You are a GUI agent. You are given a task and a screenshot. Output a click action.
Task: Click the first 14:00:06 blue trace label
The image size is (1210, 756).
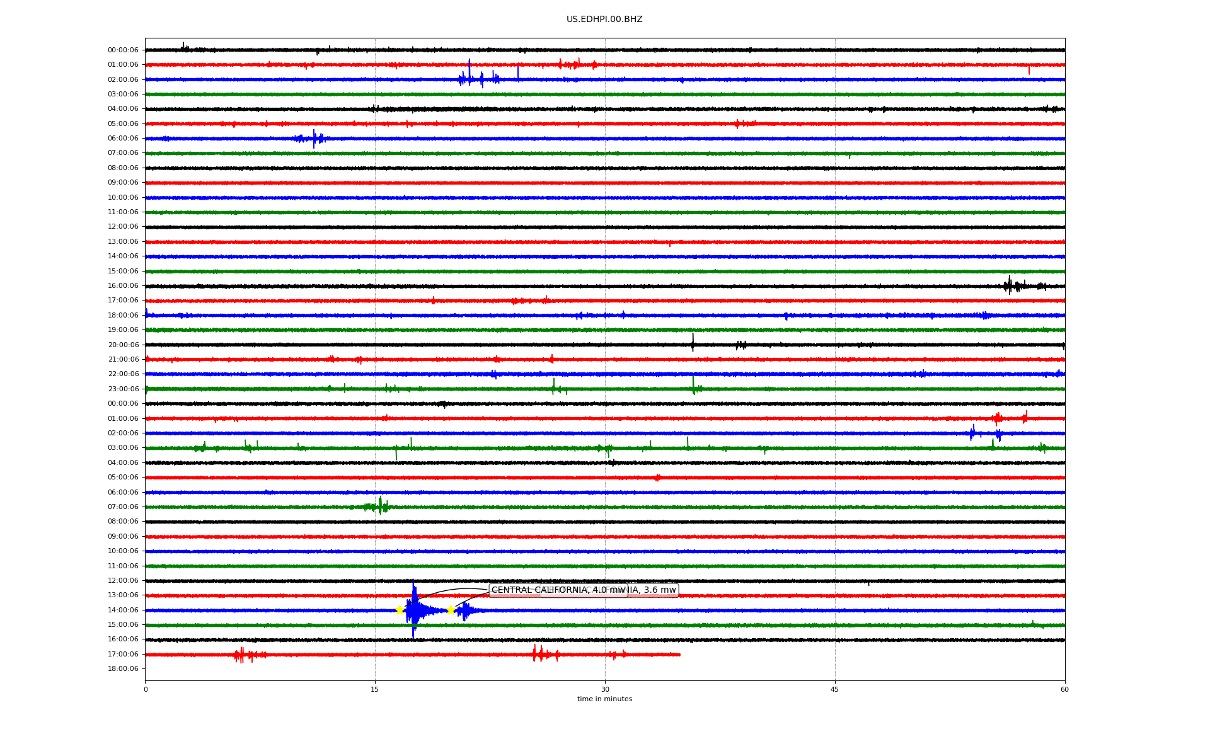pos(123,256)
